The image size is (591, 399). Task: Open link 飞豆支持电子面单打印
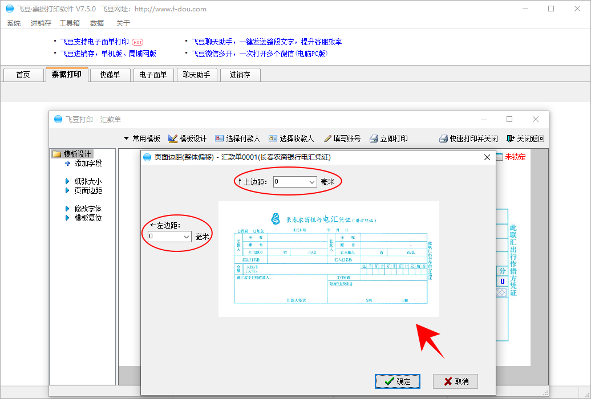[95, 42]
